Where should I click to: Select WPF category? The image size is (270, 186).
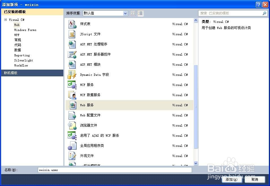[17, 35]
